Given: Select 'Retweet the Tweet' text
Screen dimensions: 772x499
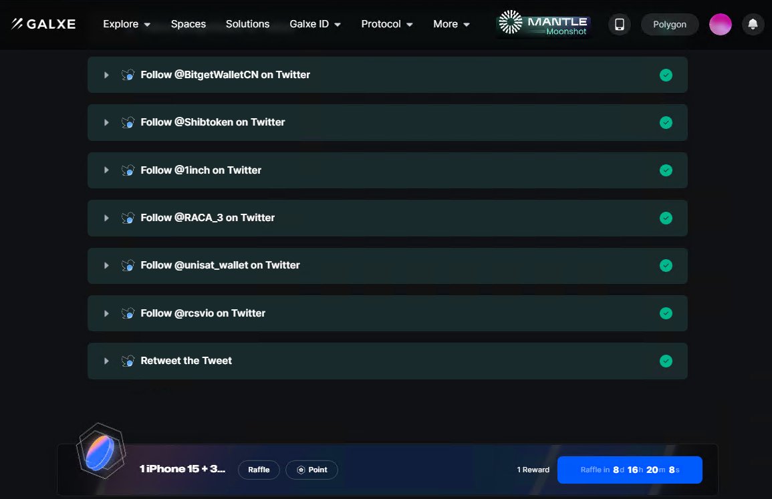Looking at the screenshot, I should coord(186,361).
